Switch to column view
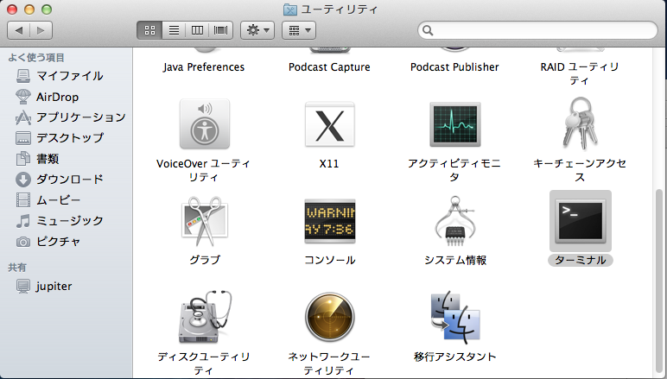Image resolution: width=667 pixels, height=379 pixels. pos(197,30)
